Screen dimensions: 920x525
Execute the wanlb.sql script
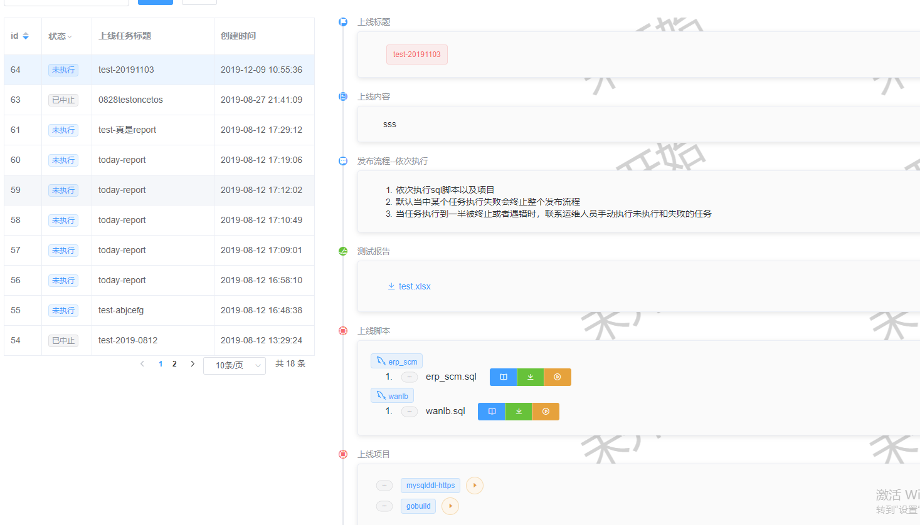point(546,412)
